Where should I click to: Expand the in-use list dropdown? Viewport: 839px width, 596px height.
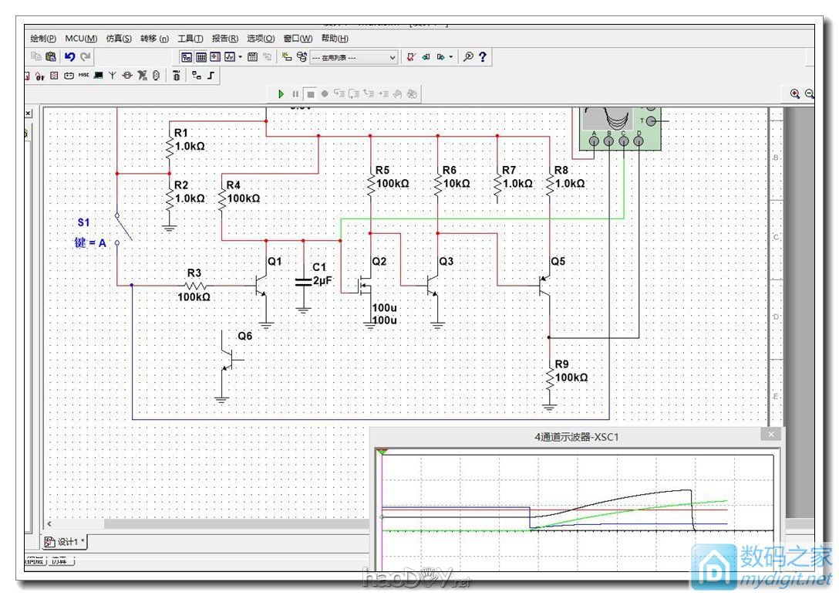pos(393,57)
